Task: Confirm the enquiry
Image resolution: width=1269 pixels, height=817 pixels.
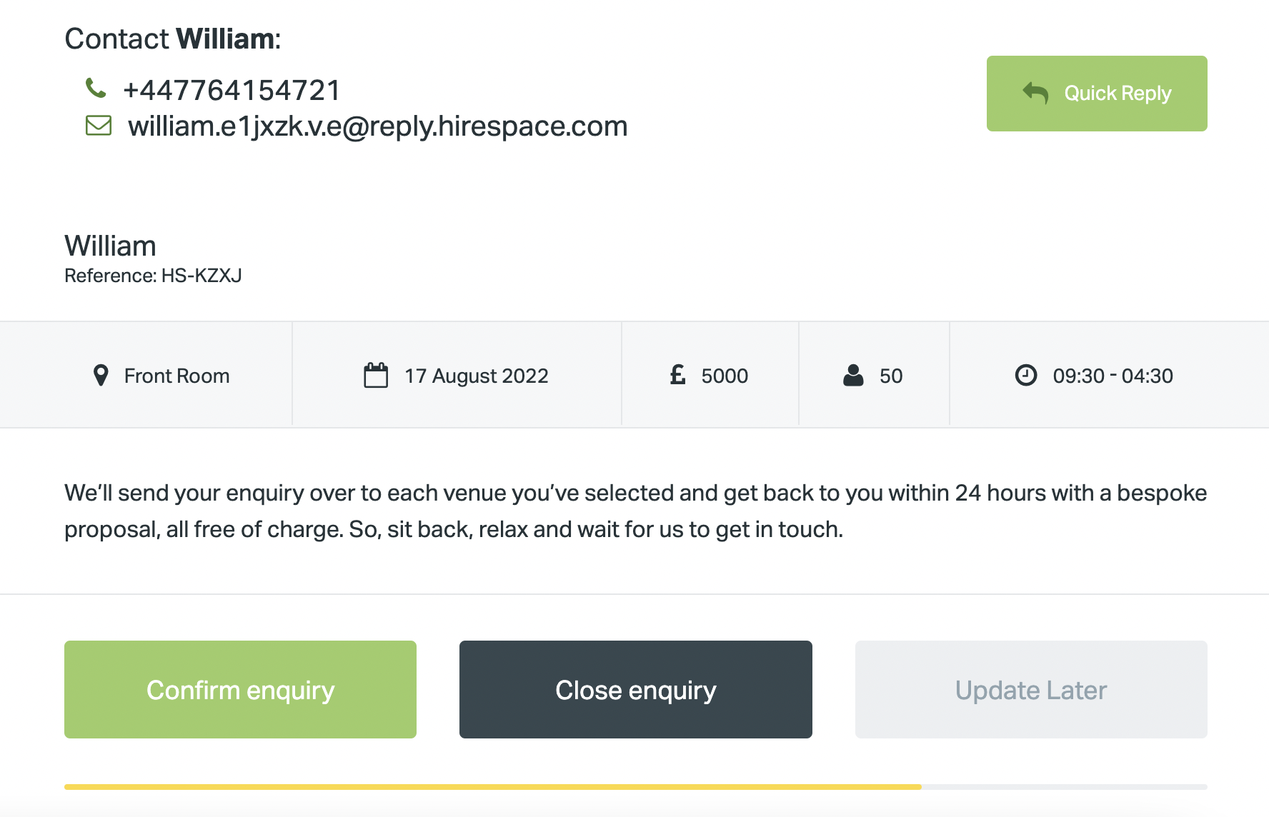Action: click(x=240, y=690)
